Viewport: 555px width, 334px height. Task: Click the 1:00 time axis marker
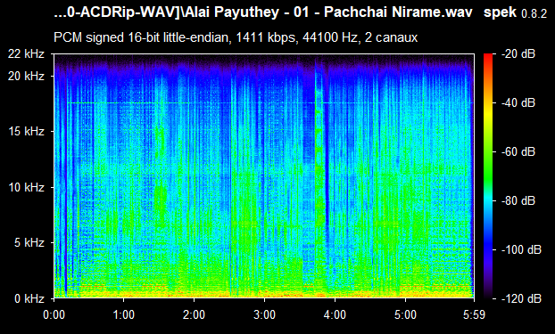(x=123, y=314)
